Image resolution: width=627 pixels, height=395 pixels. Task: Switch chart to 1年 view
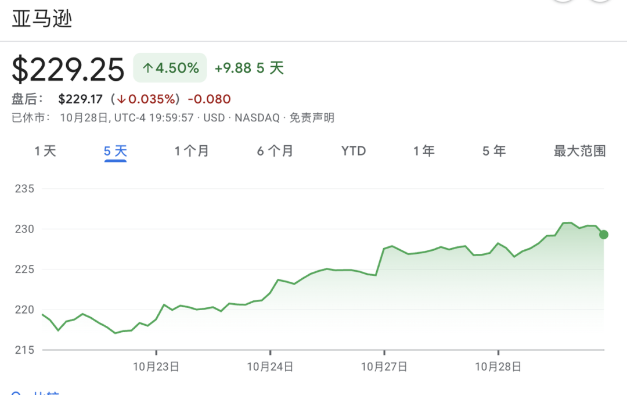point(424,152)
